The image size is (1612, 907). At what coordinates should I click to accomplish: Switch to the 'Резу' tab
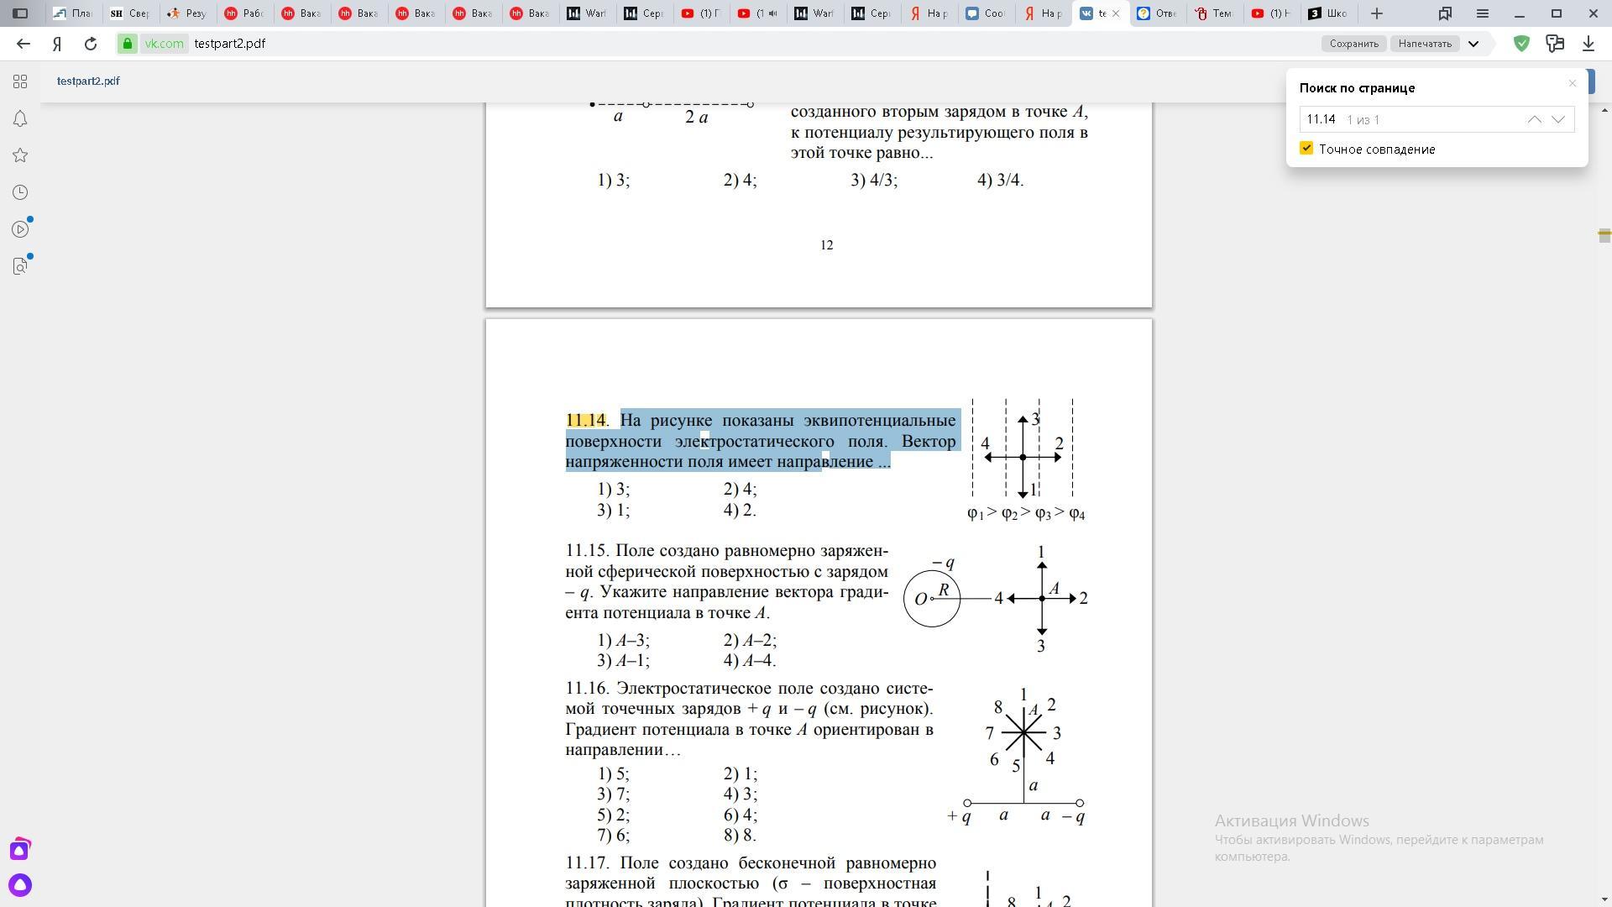pos(187,13)
